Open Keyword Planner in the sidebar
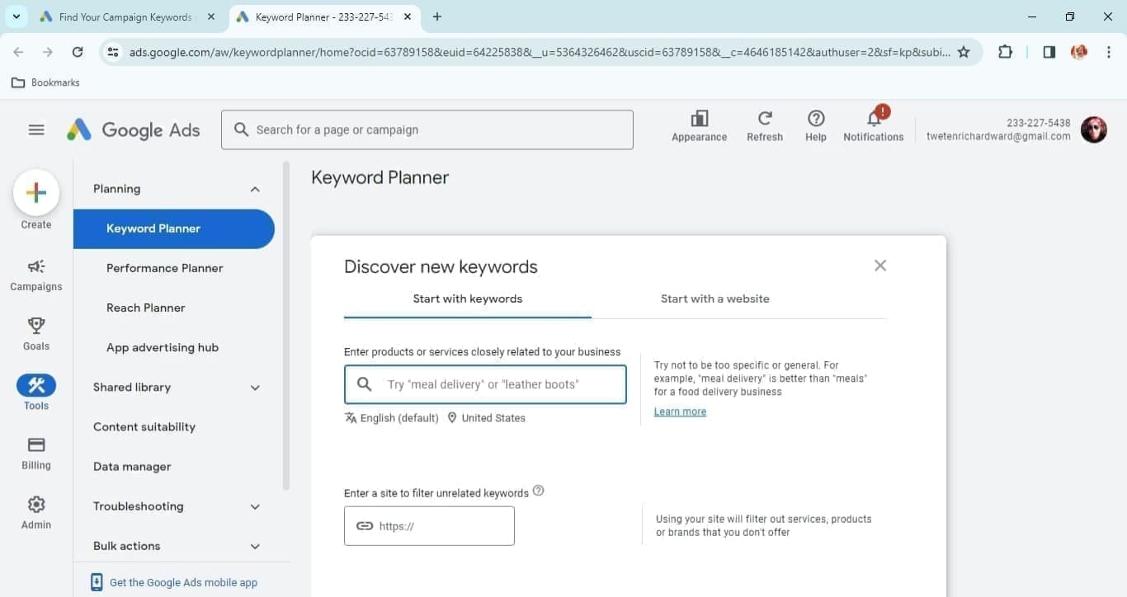1127x597 pixels. (x=174, y=228)
